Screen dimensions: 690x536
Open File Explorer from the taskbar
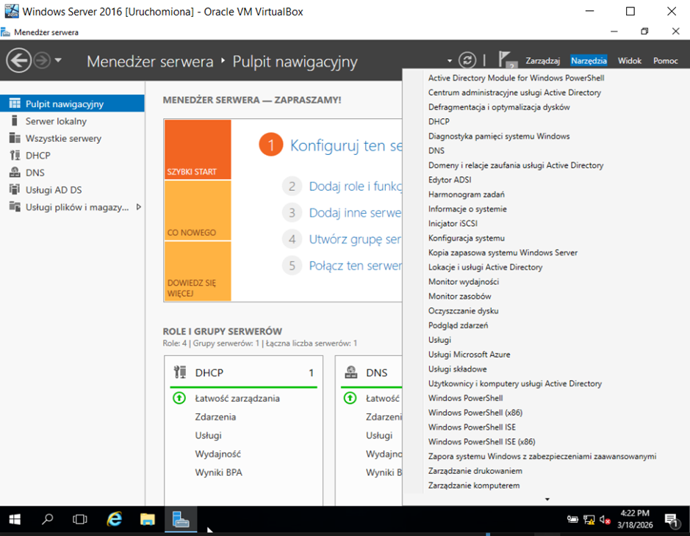click(148, 520)
